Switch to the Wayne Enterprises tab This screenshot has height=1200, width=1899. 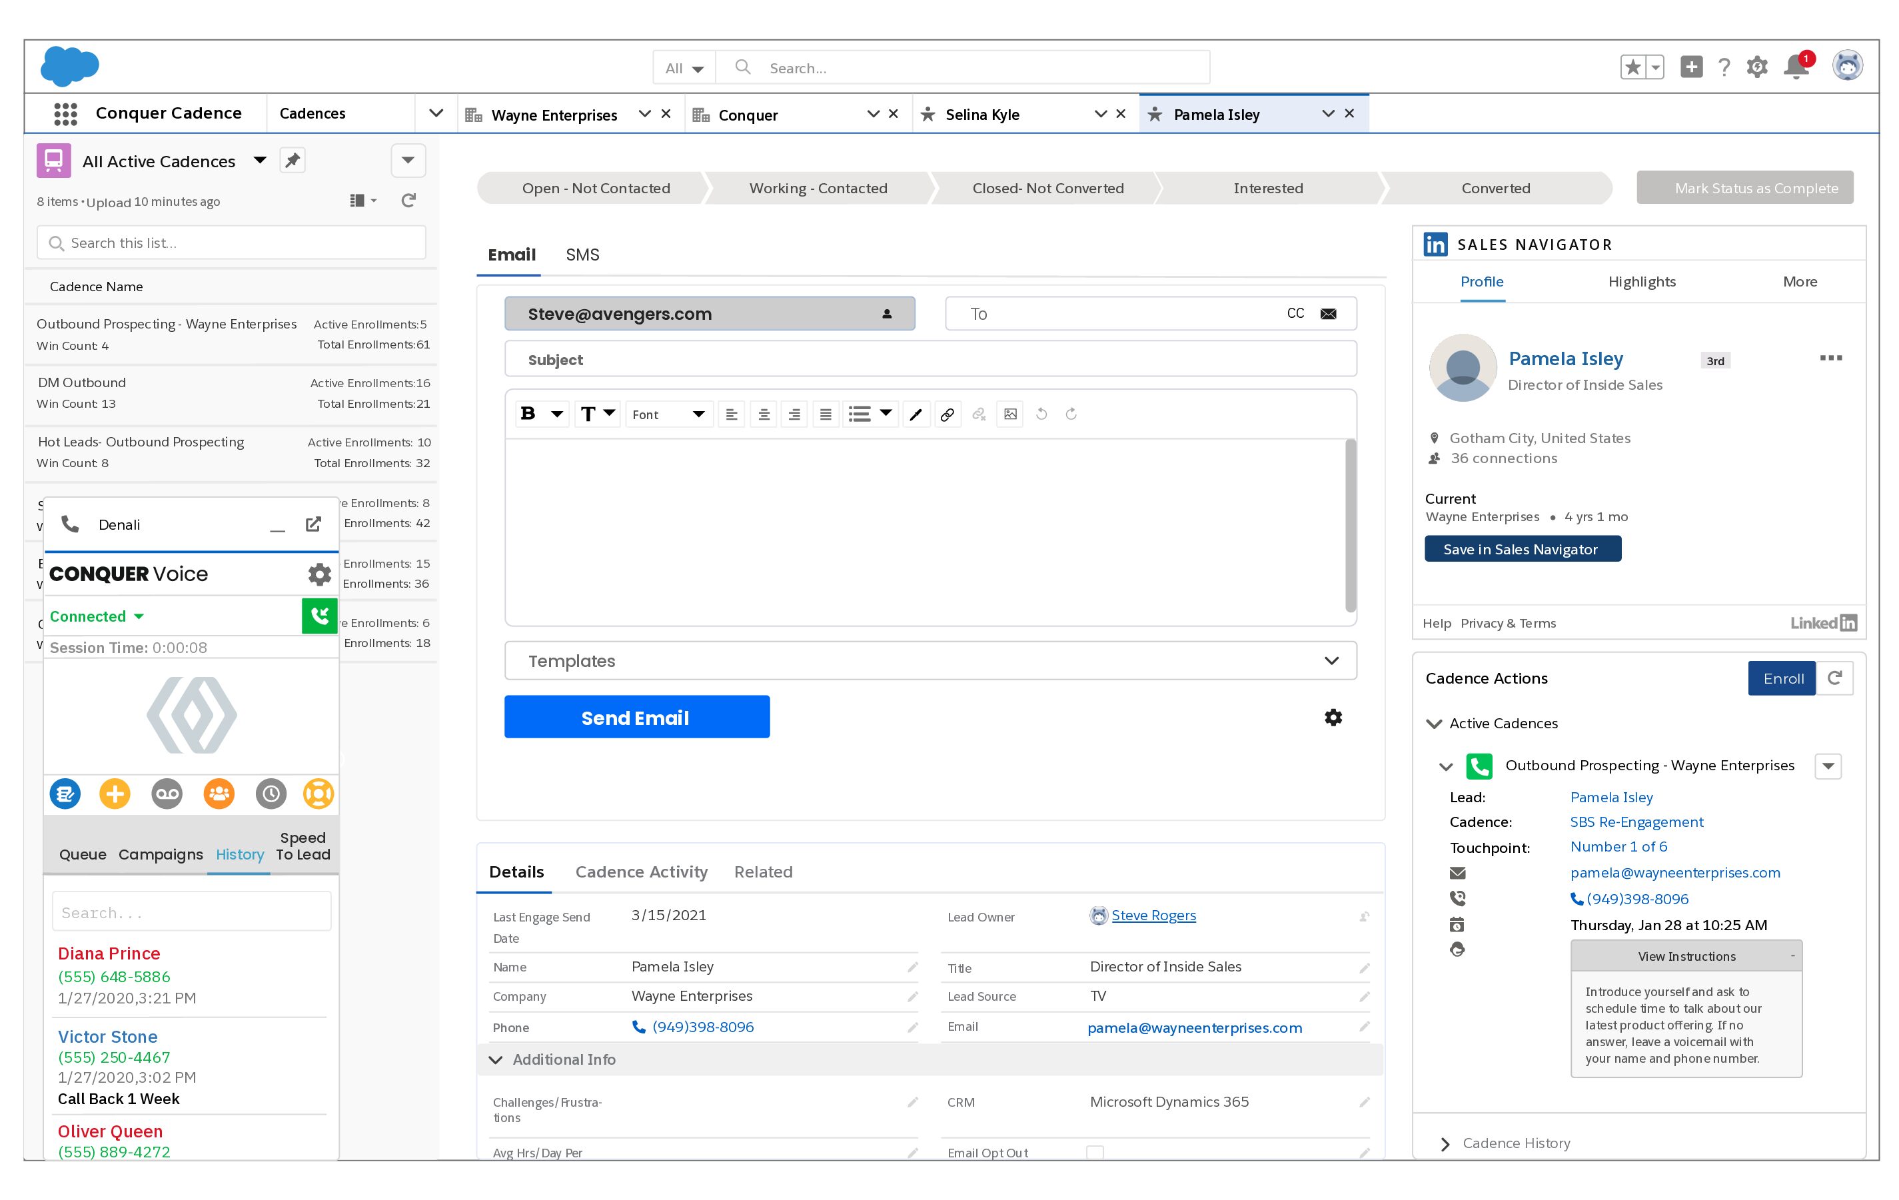[554, 115]
